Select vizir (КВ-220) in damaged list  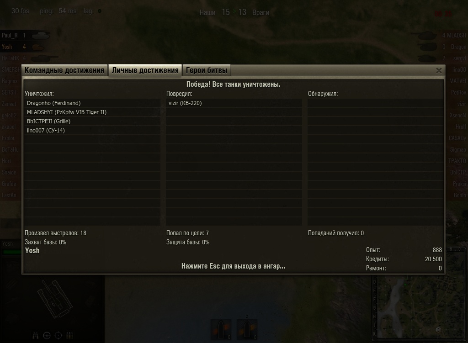234,103
